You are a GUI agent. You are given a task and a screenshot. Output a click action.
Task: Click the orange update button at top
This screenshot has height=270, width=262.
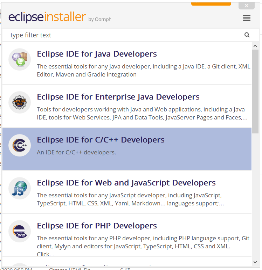coord(211,4)
